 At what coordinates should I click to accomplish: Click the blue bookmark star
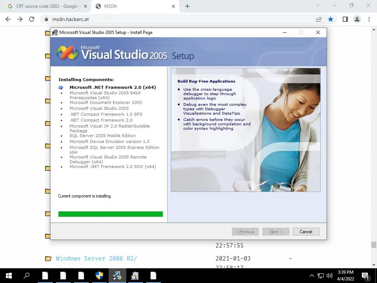(x=331, y=19)
